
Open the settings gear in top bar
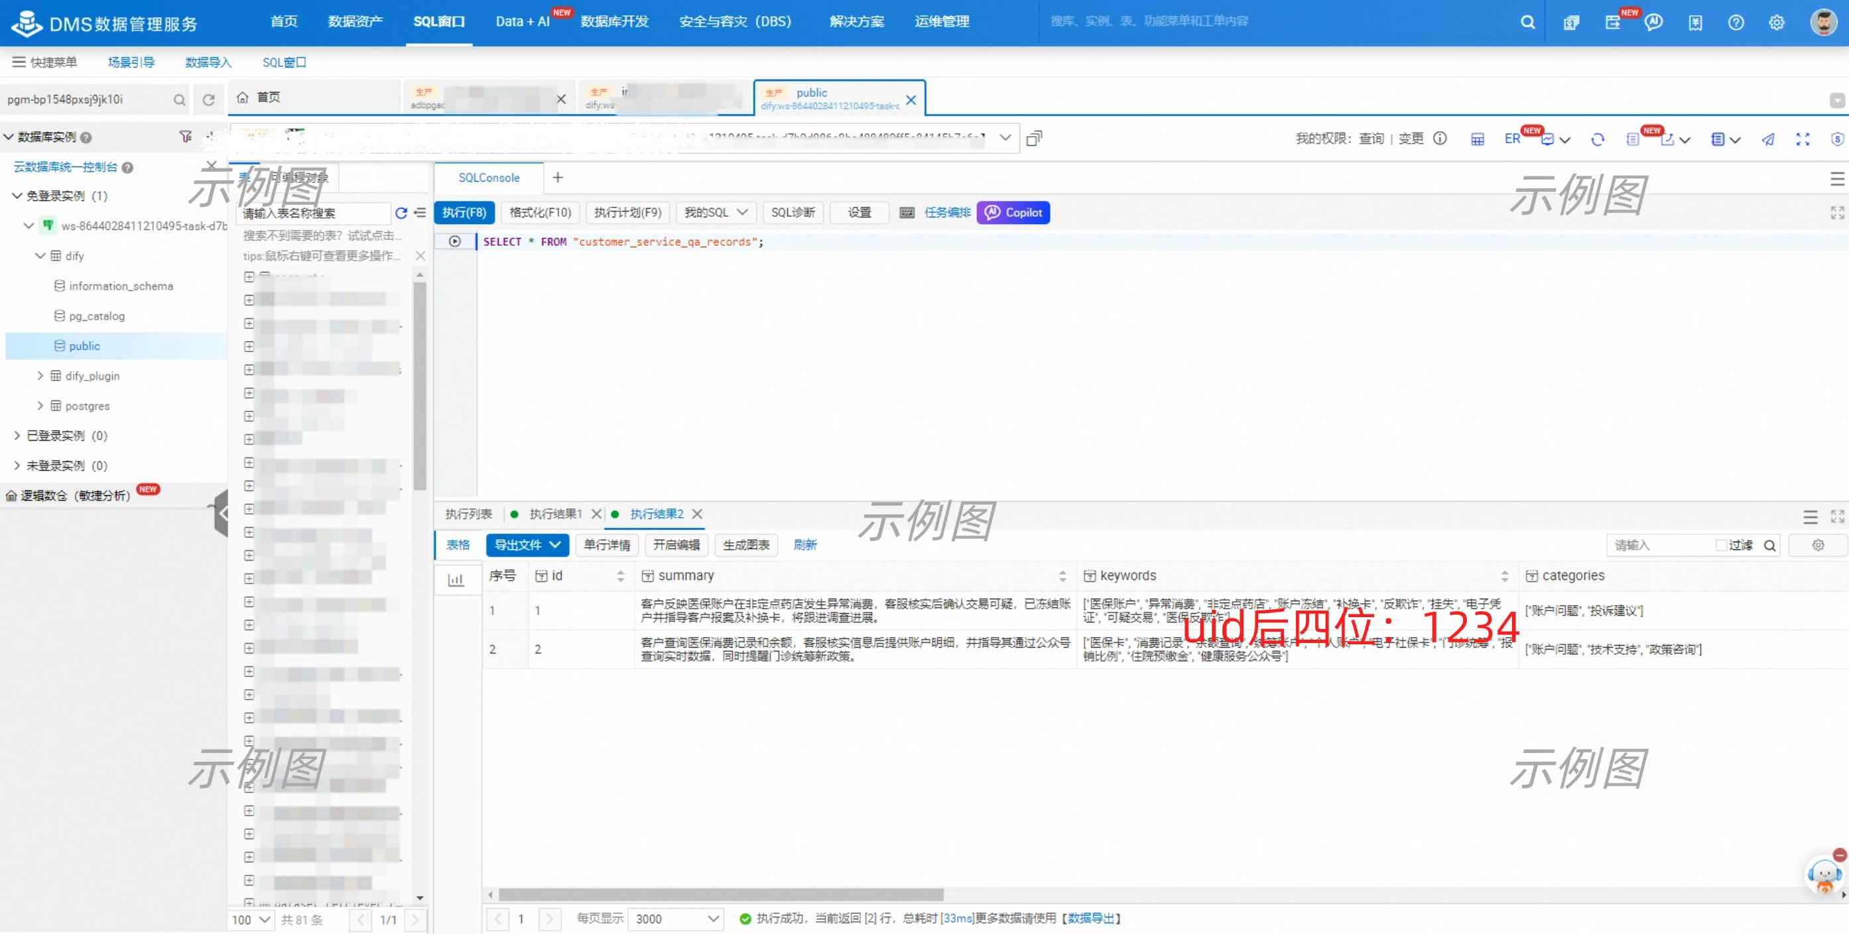click(x=1777, y=23)
